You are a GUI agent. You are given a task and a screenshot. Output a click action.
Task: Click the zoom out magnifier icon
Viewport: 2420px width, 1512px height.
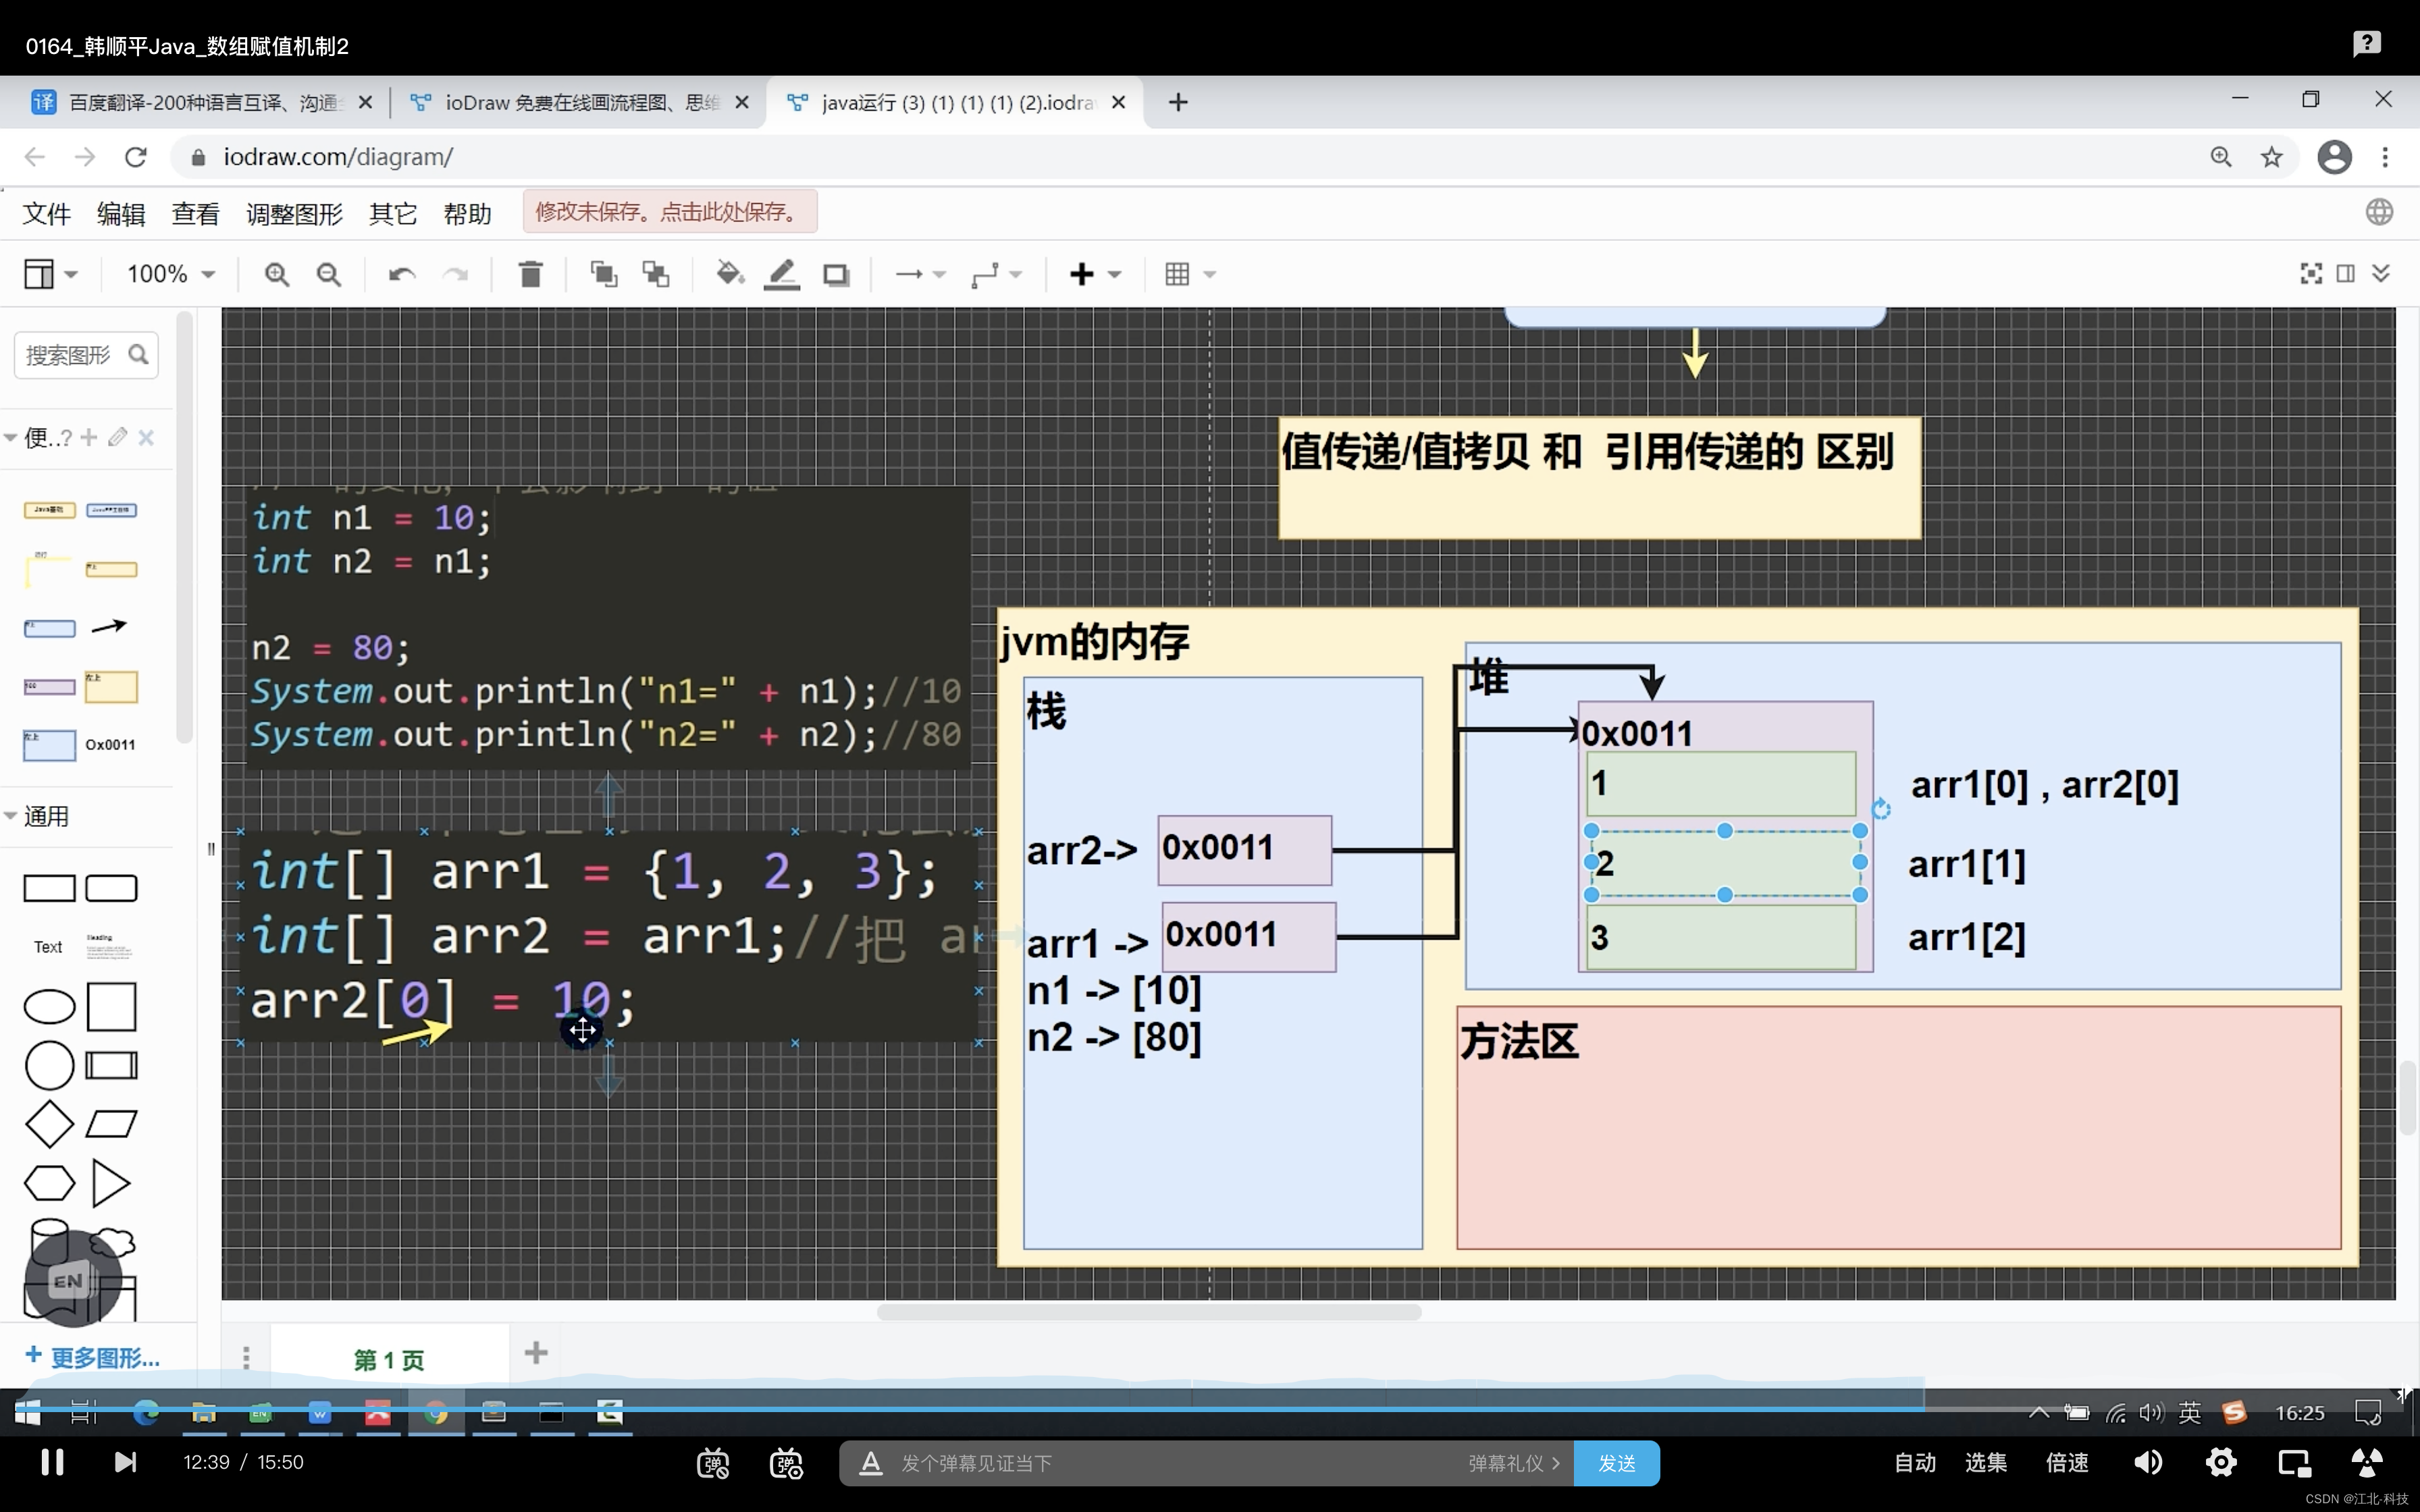(329, 274)
